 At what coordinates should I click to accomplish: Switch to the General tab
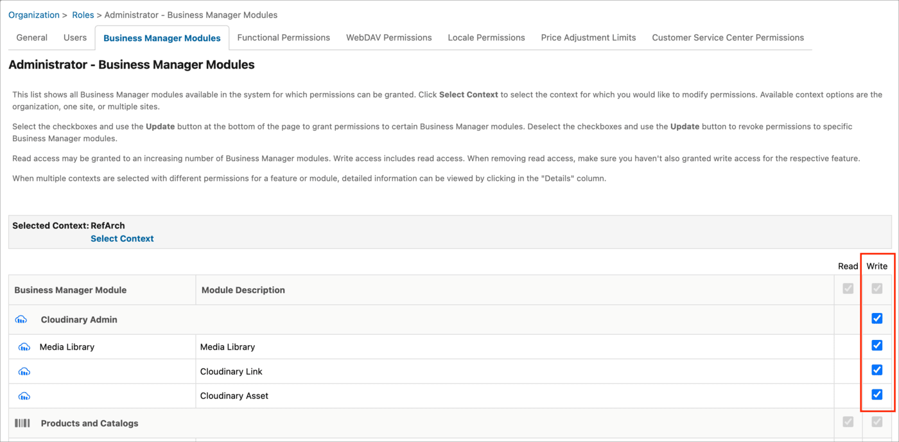[x=31, y=37]
